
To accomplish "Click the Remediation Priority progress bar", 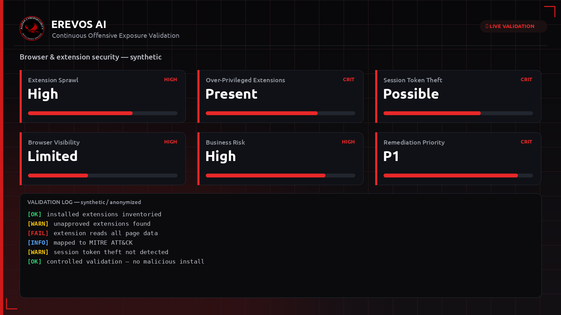I will click(x=458, y=176).
